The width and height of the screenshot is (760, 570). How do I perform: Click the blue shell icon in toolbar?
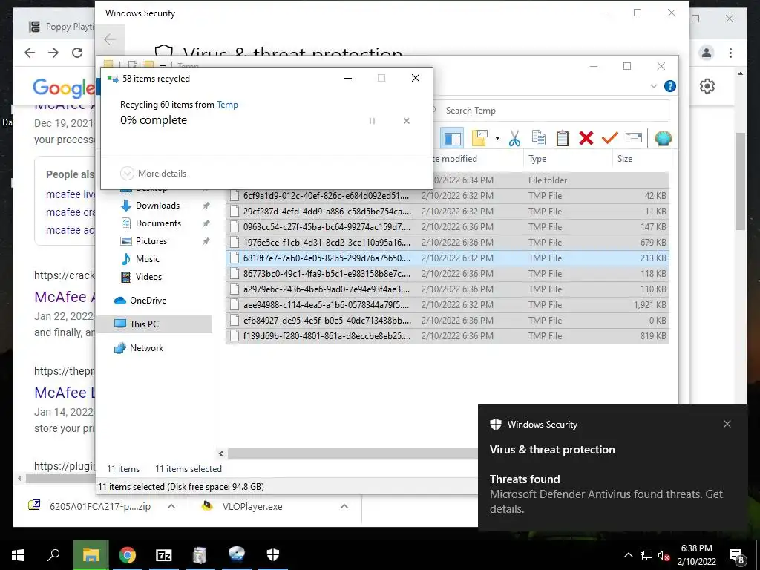663,139
